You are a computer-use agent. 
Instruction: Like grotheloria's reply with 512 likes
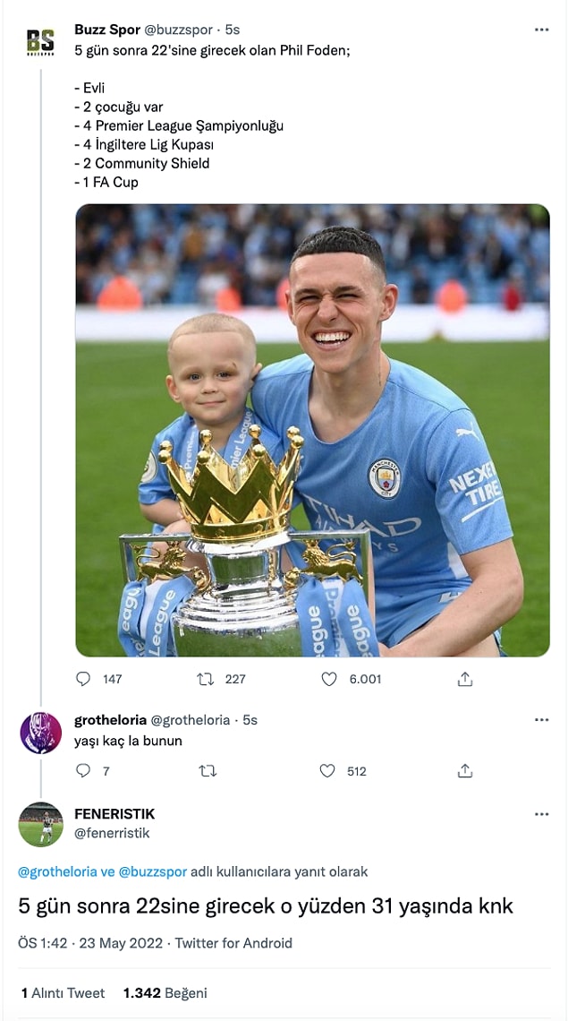point(327,771)
